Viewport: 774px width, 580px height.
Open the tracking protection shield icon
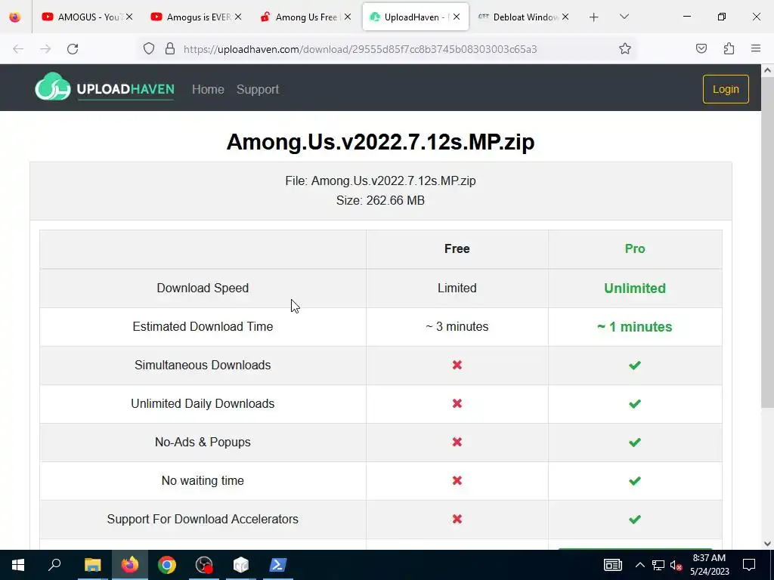point(149,49)
